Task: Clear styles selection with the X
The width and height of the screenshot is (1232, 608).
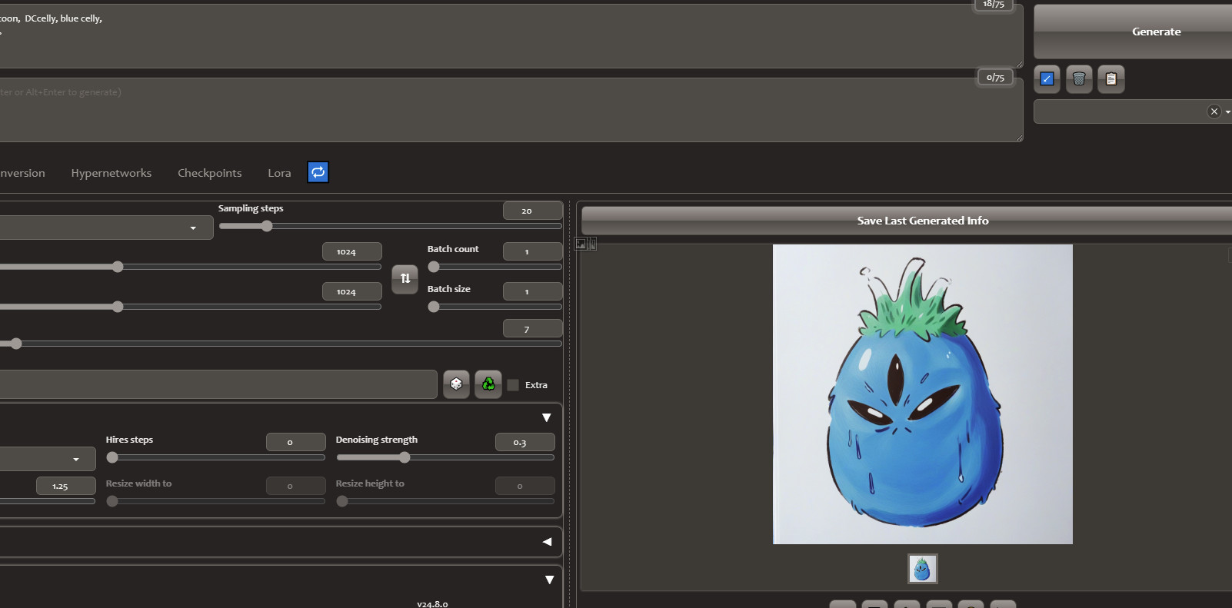Action: (x=1214, y=111)
